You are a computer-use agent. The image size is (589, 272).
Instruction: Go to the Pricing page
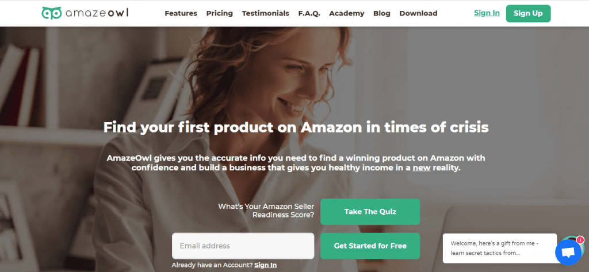[x=219, y=14]
